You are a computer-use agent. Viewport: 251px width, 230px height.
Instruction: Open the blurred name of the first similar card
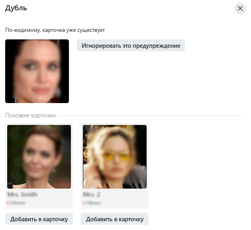pyautogui.click(x=22, y=194)
